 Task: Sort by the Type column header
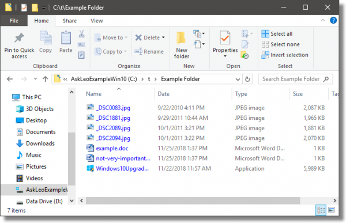[241, 94]
